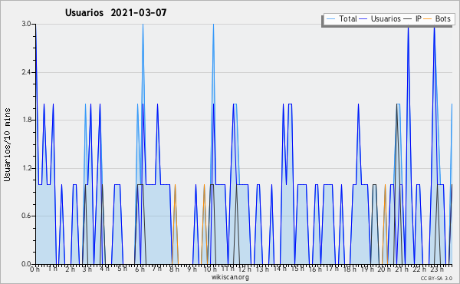Click the y-axis value 1.2
This screenshot has height=284, width=460.
[26, 168]
